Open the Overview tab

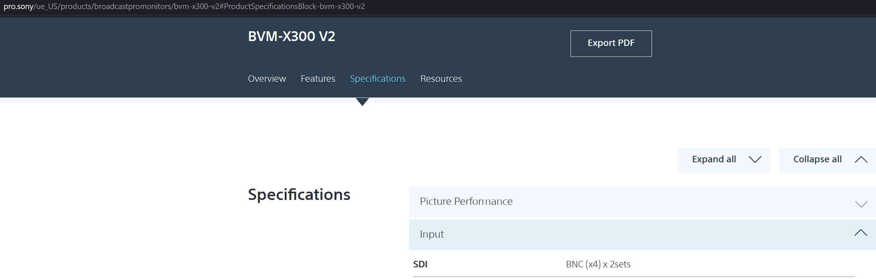(267, 79)
